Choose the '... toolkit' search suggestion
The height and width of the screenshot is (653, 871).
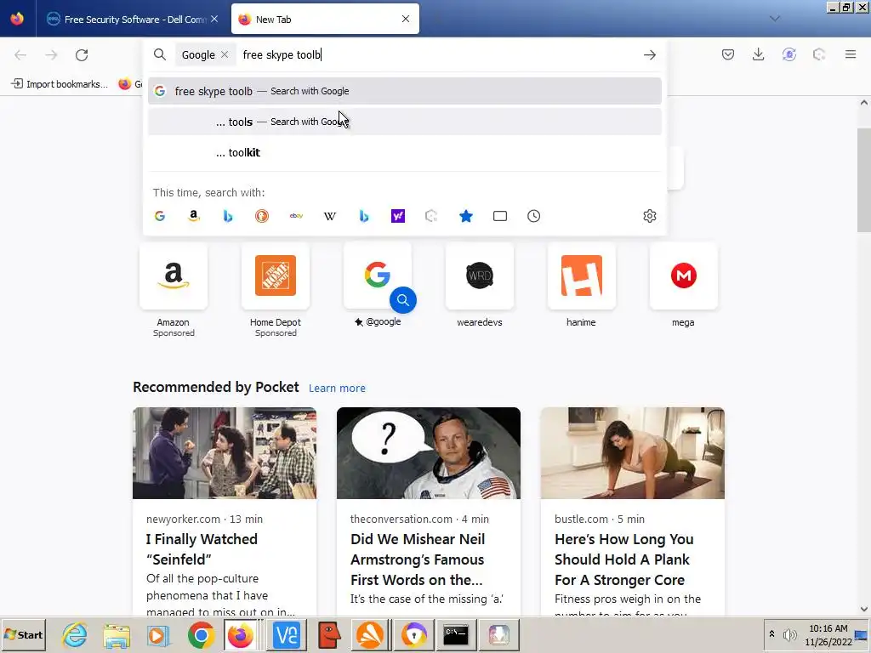pyautogui.click(x=404, y=152)
